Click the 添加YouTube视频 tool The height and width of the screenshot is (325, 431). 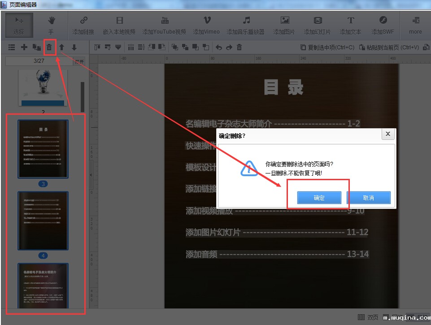pos(164,25)
